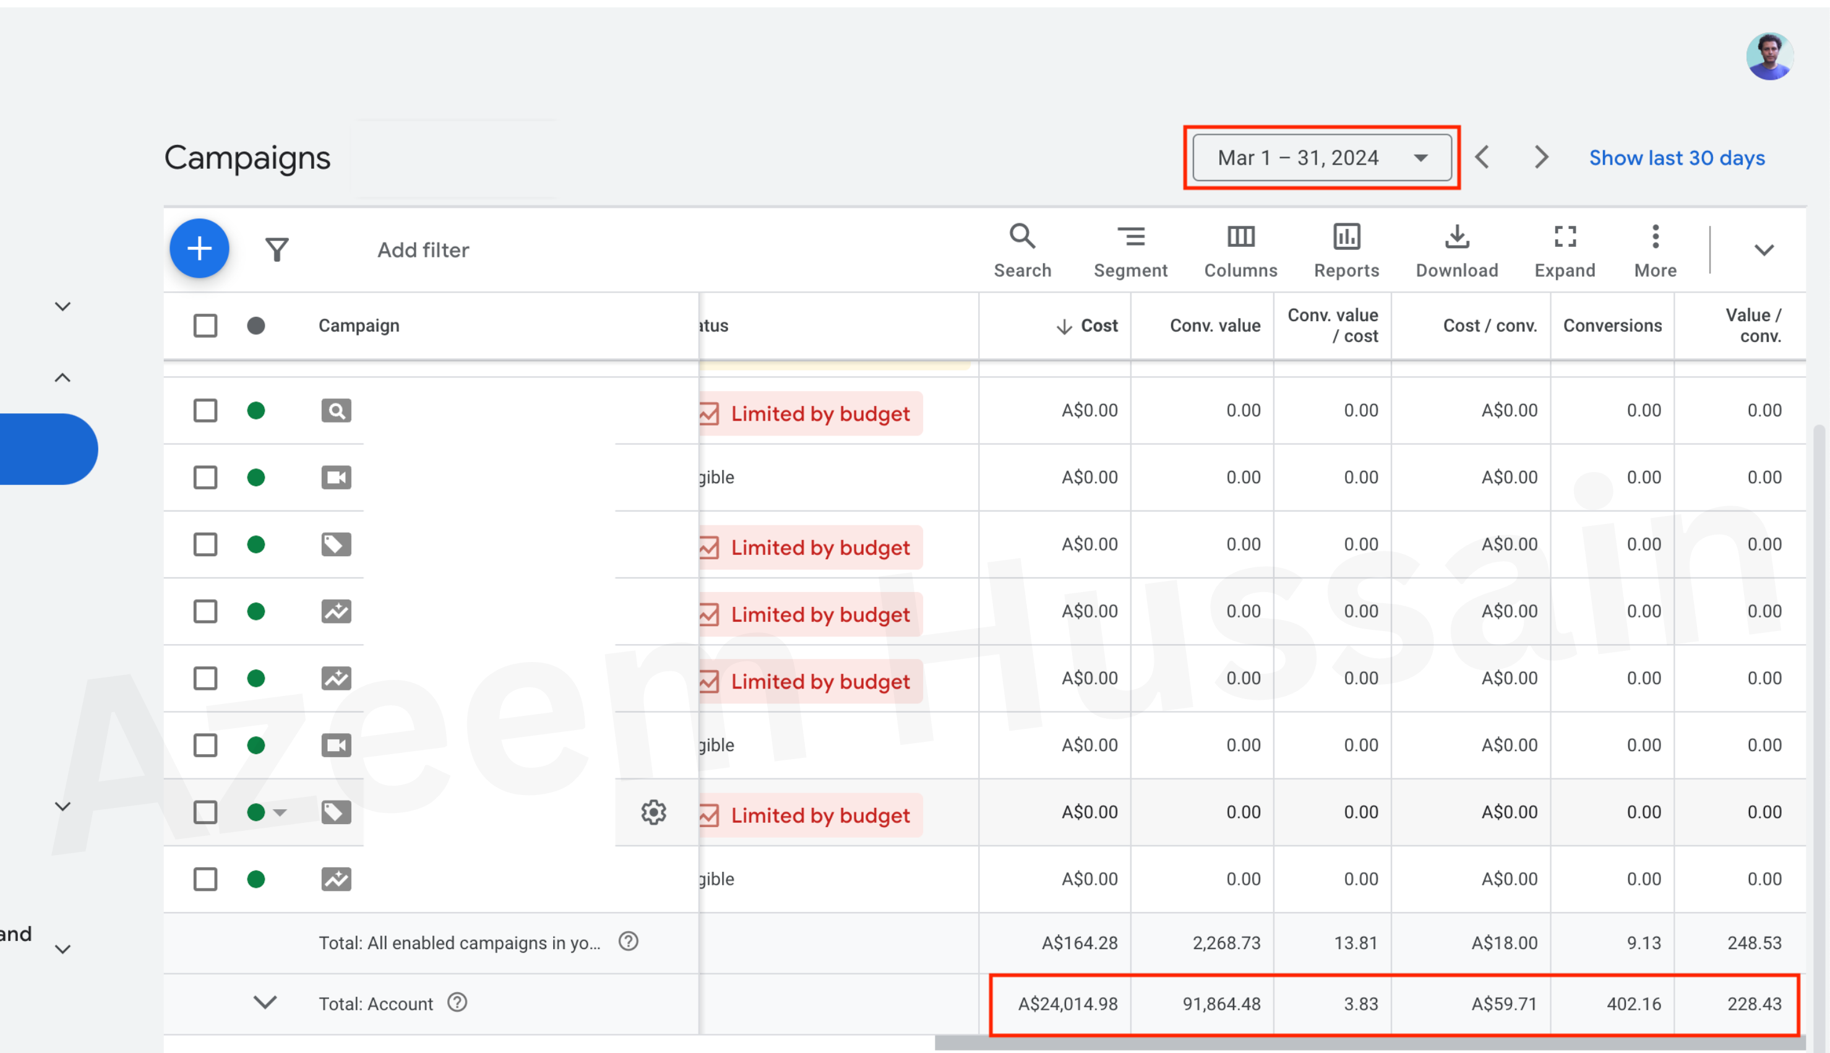Click Limited by budget badge in gear row
The image size is (1830, 1053).
(810, 815)
